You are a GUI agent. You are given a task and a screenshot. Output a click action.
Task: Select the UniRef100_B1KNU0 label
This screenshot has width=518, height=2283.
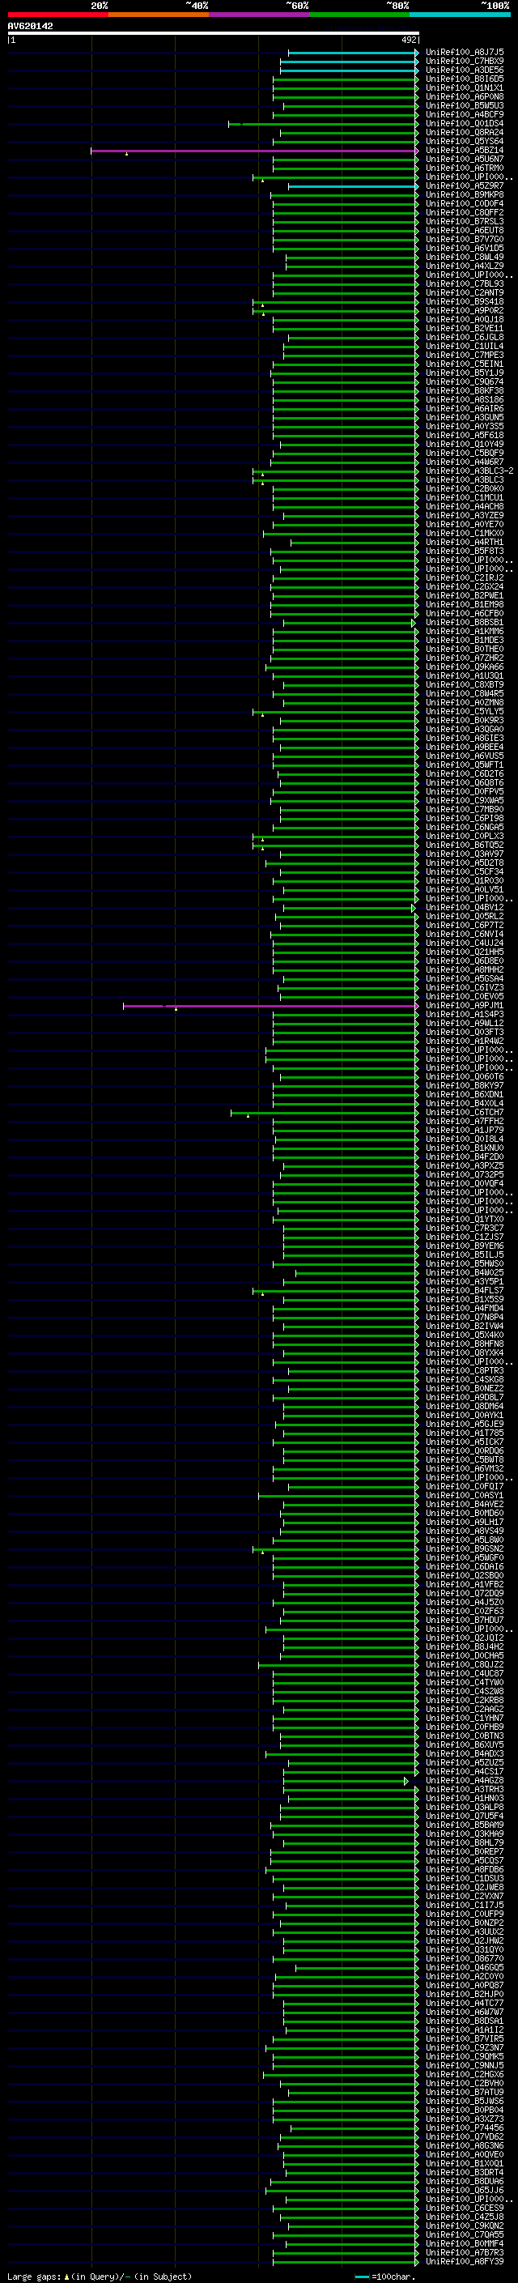click(x=465, y=1148)
